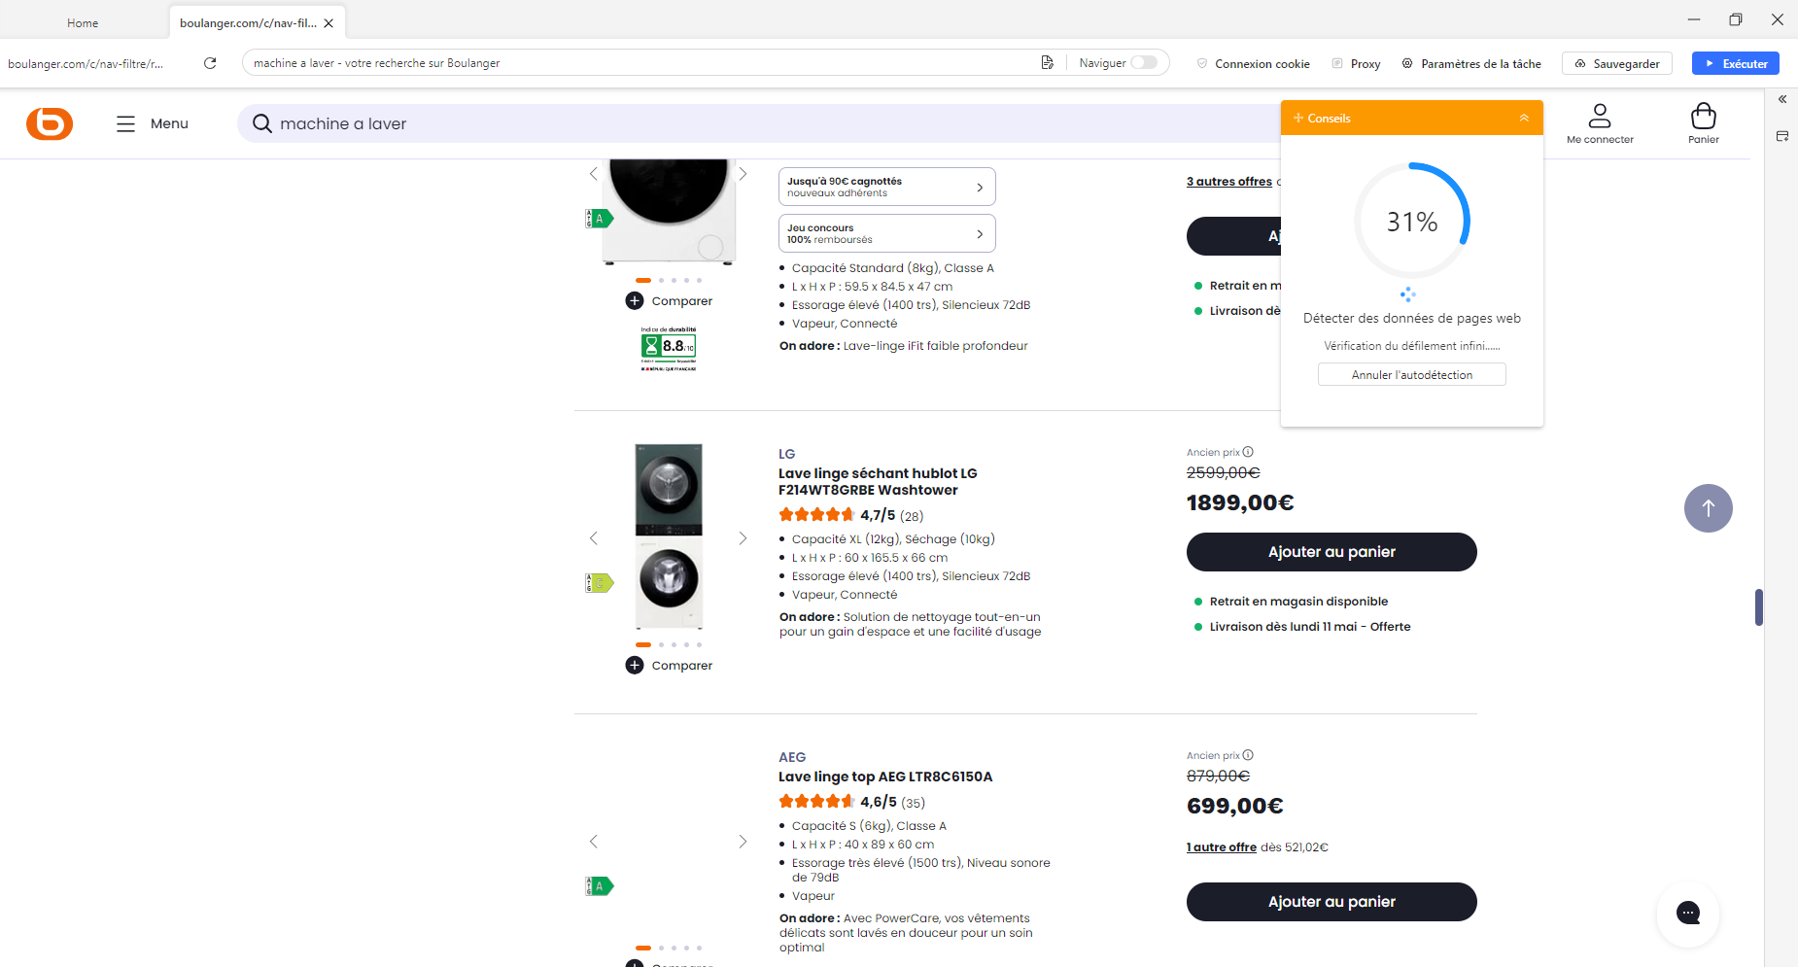Open the first washing machine image

(669, 211)
